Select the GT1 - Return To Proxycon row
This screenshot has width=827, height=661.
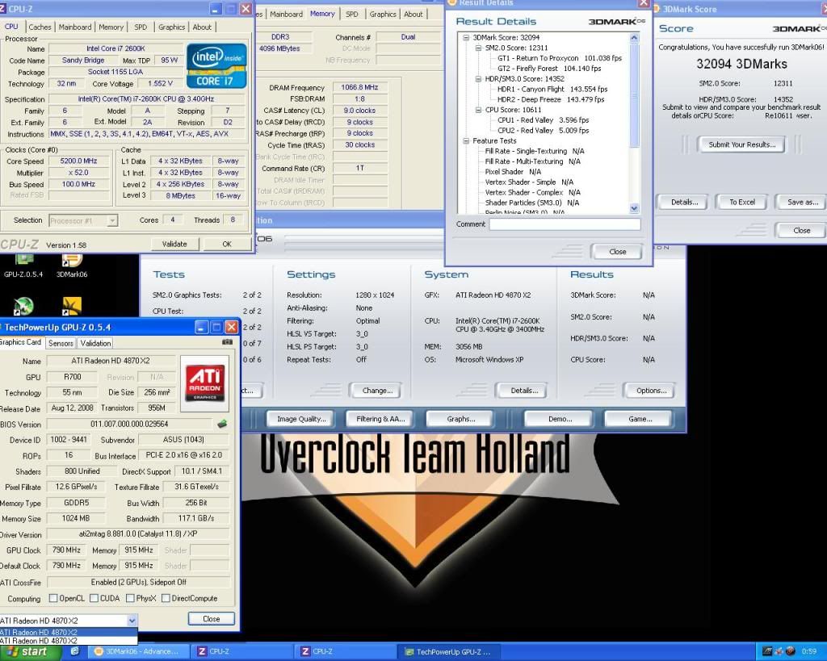point(560,58)
